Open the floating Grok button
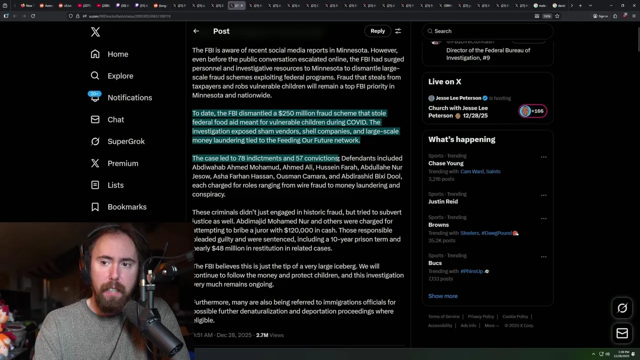 [x=622, y=308]
